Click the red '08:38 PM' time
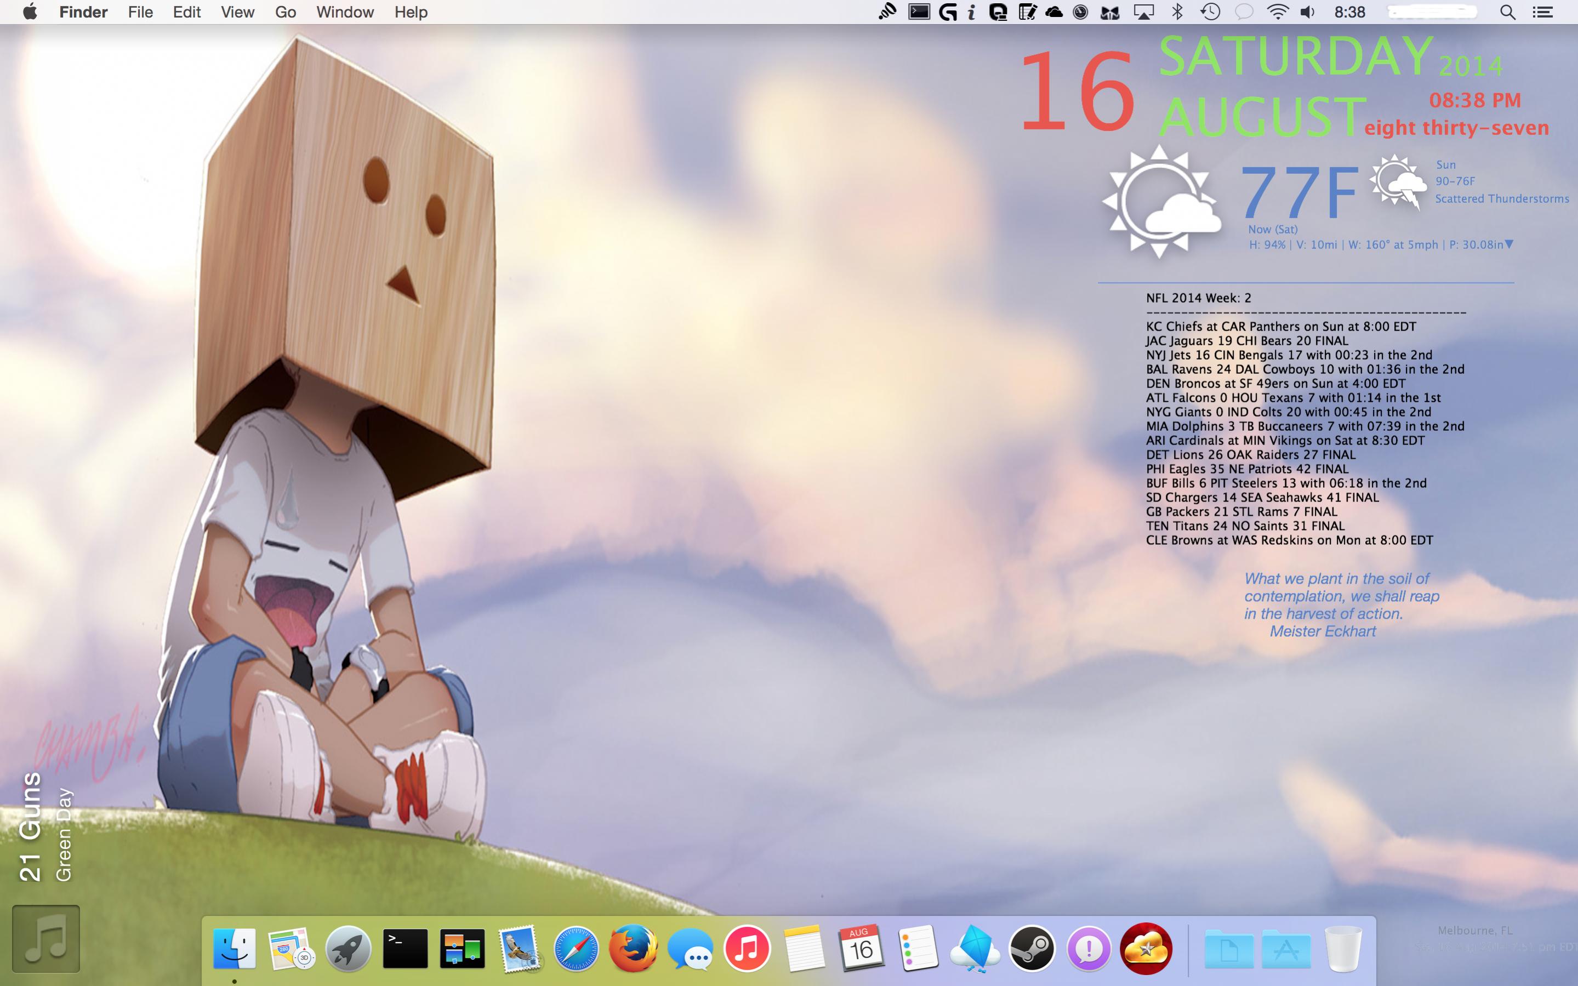This screenshot has height=986, width=1578. click(x=1475, y=100)
